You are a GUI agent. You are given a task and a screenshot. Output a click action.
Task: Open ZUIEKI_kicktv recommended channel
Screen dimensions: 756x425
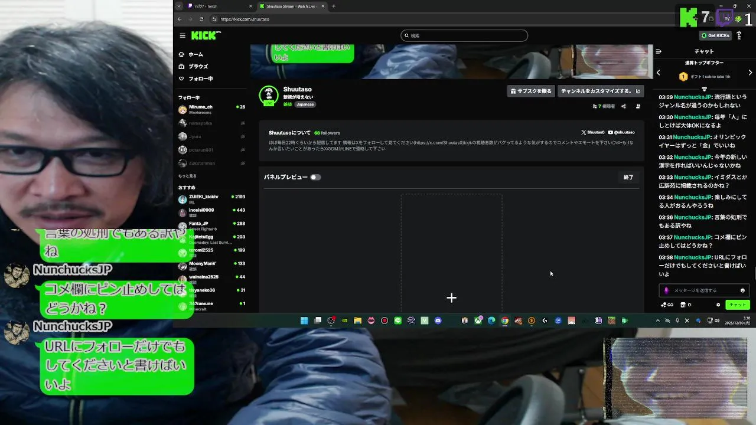point(212,199)
